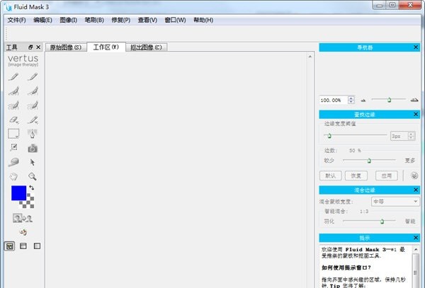Click the blue foreground color swatch
The height and width of the screenshot is (288, 425).
(x=18, y=193)
